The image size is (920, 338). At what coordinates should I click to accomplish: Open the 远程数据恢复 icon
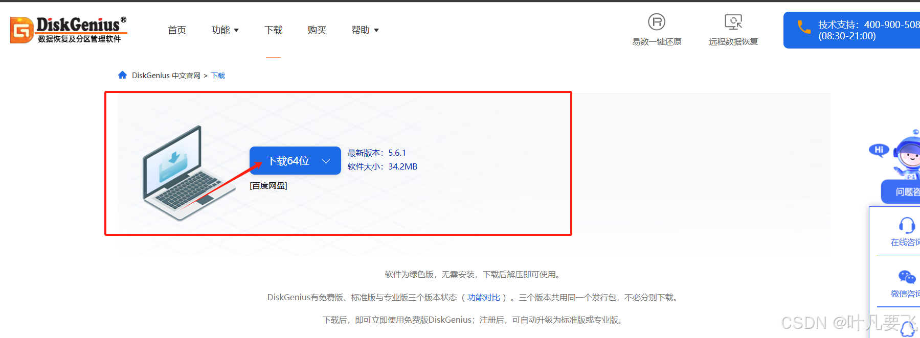click(x=733, y=22)
